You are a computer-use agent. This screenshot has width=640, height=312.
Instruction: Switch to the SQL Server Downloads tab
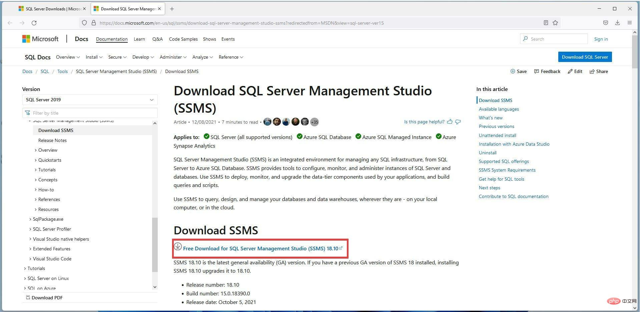pyautogui.click(x=52, y=9)
